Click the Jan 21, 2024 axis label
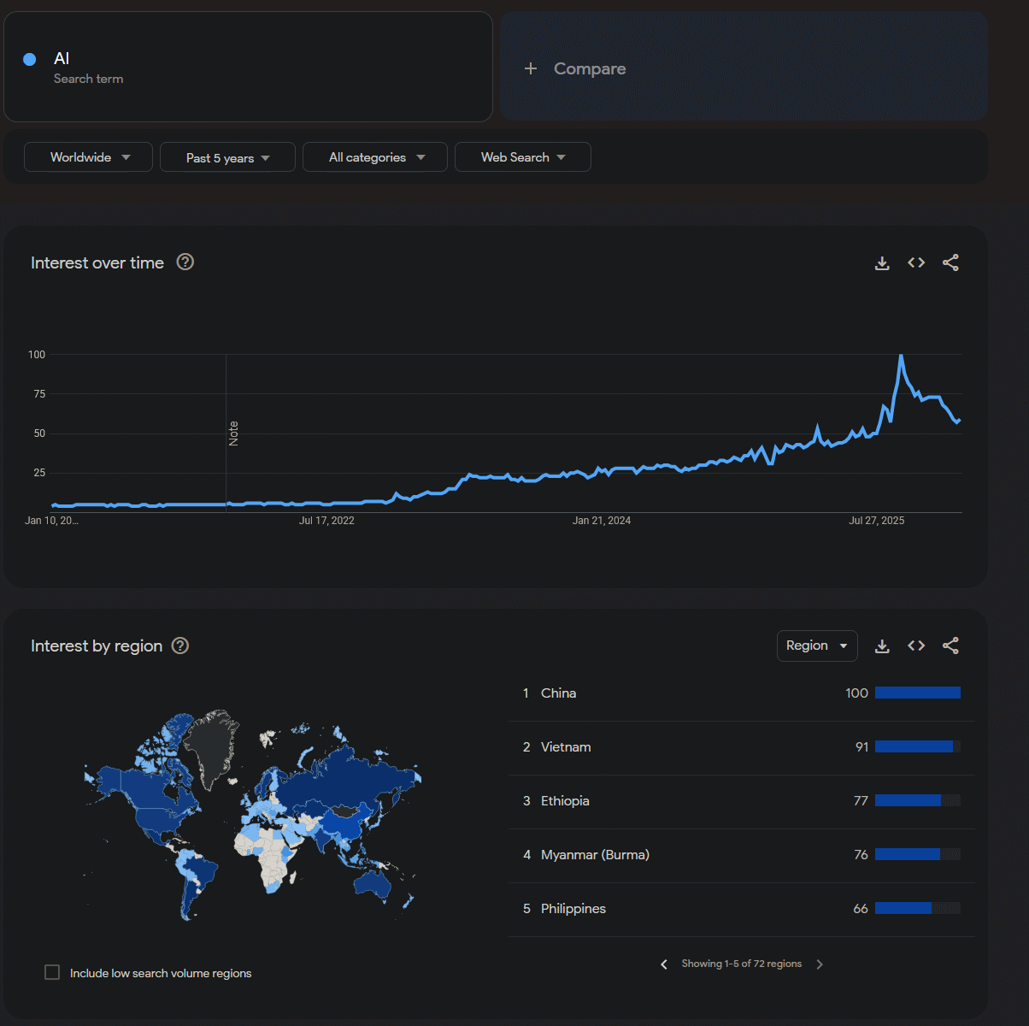This screenshot has width=1029, height=1026. (602, 521)
